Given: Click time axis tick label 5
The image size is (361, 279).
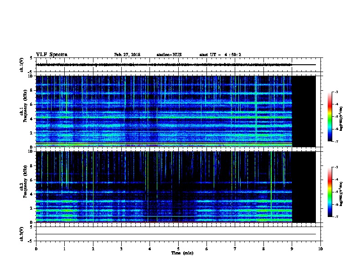Looking at the screenshot, I should tap(178, 249).
